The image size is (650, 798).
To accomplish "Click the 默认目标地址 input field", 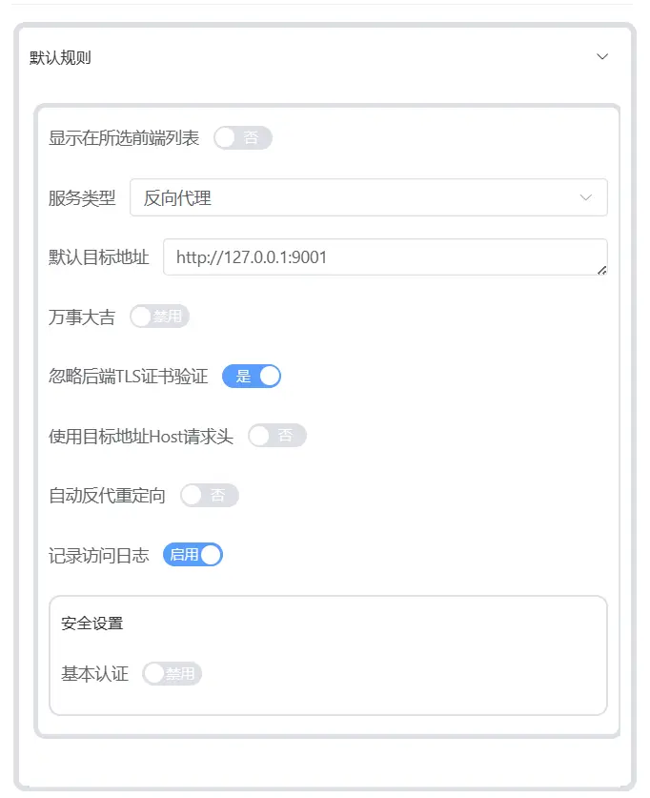I will [385, 257].
